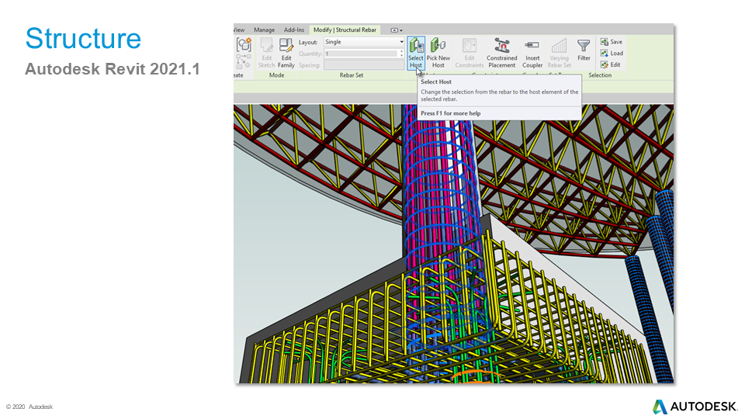Open the partially visible View tab
The height and width of the screenshot is (419, 745).
coord(240,30)
